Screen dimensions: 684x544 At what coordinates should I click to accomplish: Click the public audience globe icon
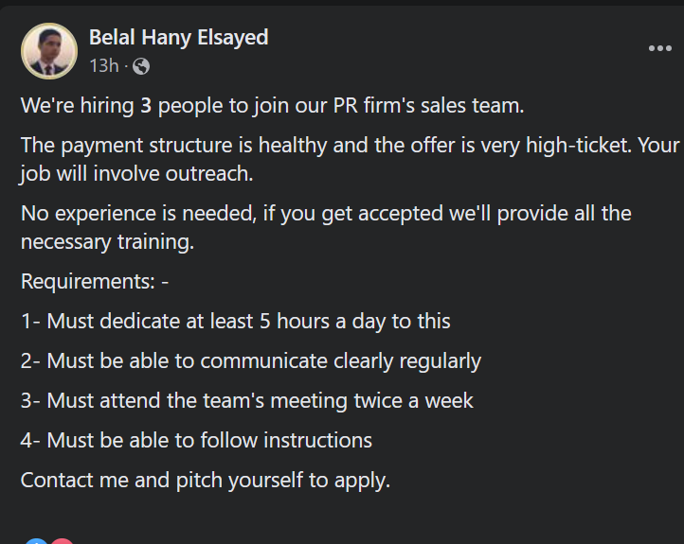[141, 66]
